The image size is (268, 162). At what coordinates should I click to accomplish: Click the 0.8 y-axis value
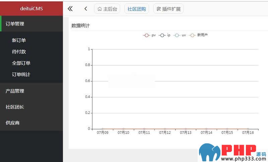coord(87,65)
